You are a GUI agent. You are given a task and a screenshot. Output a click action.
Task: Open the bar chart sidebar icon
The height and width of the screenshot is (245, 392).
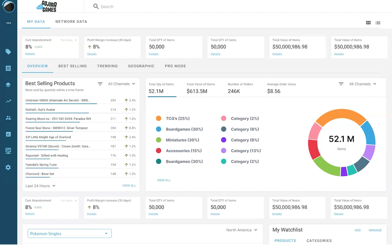[x=8, y=134]
